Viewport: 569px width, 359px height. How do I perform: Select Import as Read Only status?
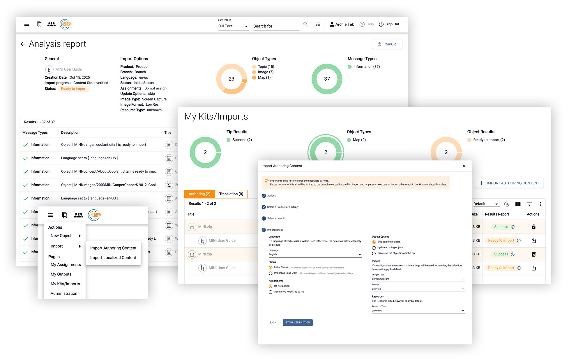click(x=271, y=273)
